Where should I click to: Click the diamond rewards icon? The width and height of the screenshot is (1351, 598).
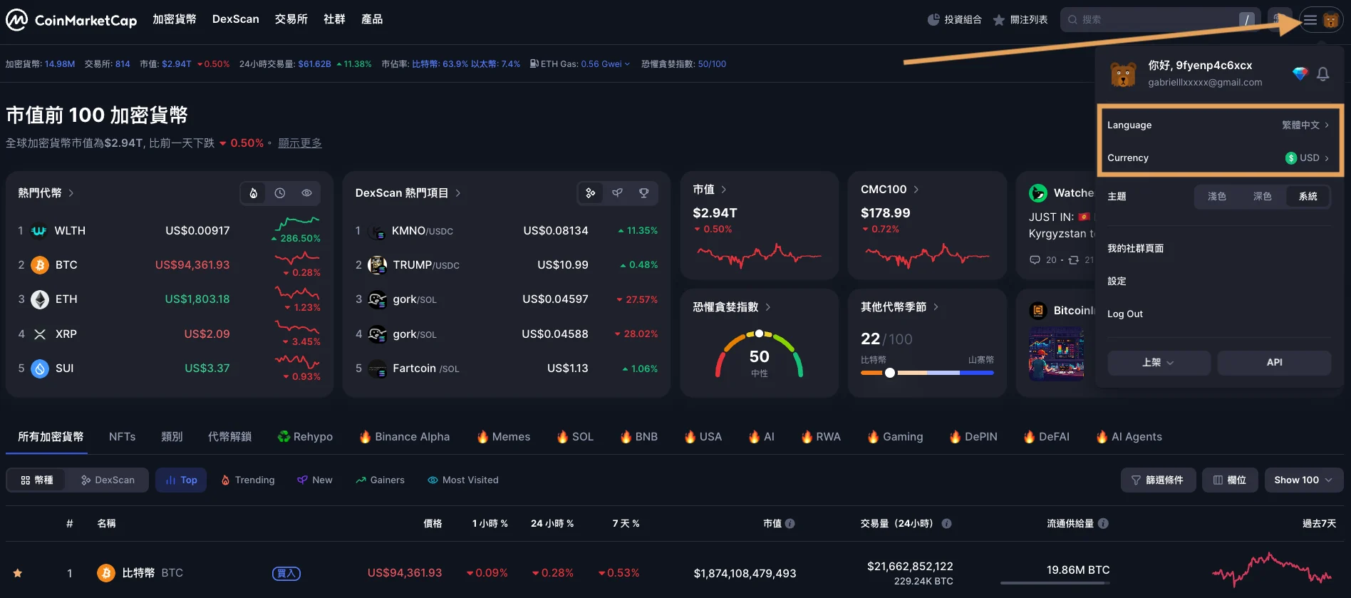1300,73
